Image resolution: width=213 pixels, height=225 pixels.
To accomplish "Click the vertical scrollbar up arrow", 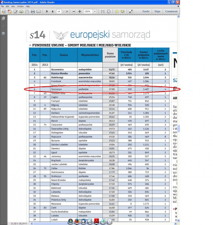I will tap(178, 16).
